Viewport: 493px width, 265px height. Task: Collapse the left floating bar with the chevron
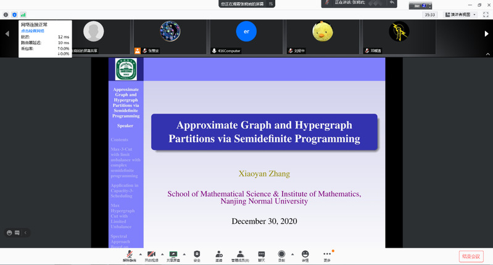click(x=25, y=233)
